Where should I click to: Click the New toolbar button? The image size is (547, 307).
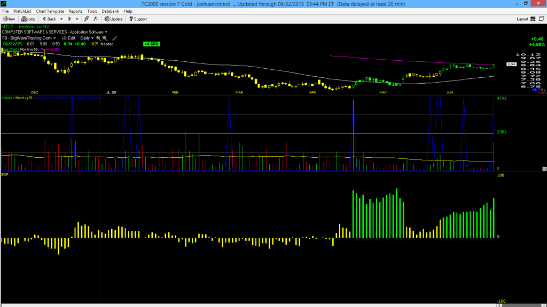[9, 19]
